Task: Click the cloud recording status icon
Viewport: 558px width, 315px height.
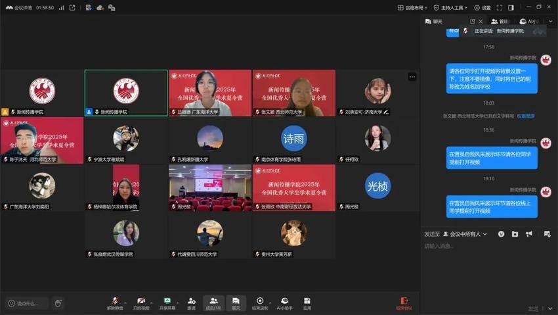Action: coord(100,7)
